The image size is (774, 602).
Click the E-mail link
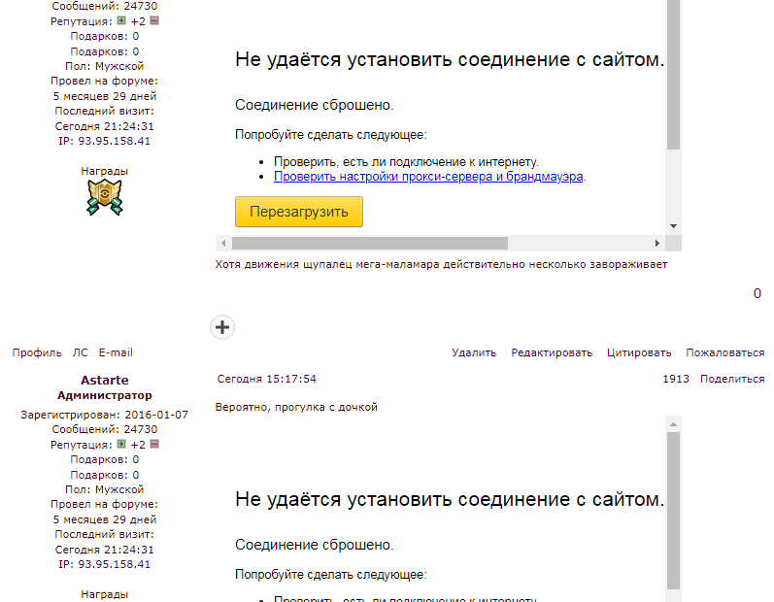pos(116,352)
